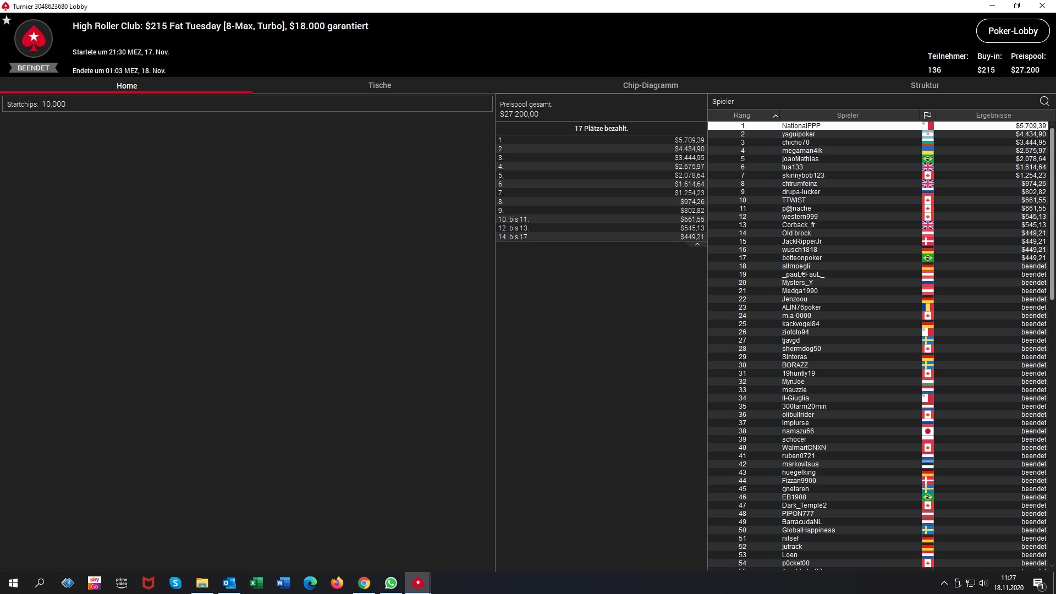Click the Spieler search field
Image resolution: width=1056 pixels, height=594 pixels.
(x=872, y=101)
